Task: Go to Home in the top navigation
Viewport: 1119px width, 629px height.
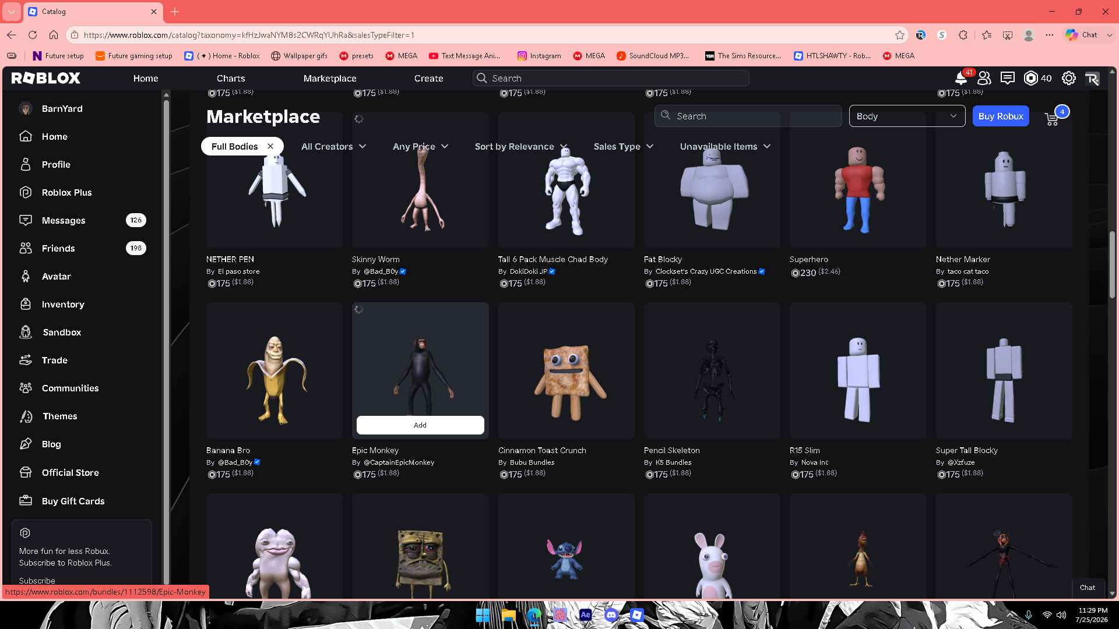Action: point(146,78)
